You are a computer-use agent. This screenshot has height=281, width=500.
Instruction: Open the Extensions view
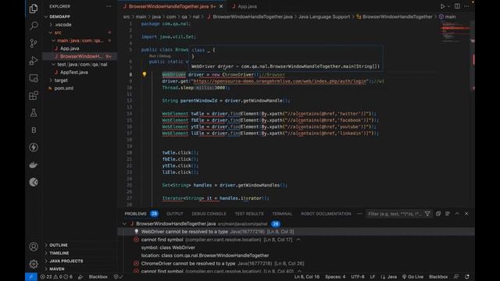click(x=34, y=95)
